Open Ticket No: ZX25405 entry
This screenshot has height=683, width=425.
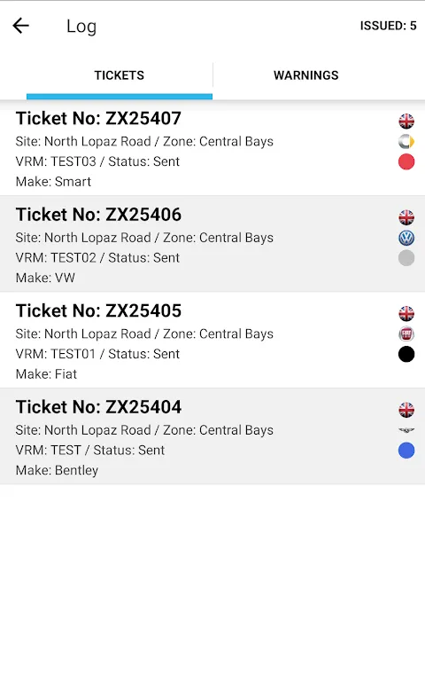click(212, 341)
